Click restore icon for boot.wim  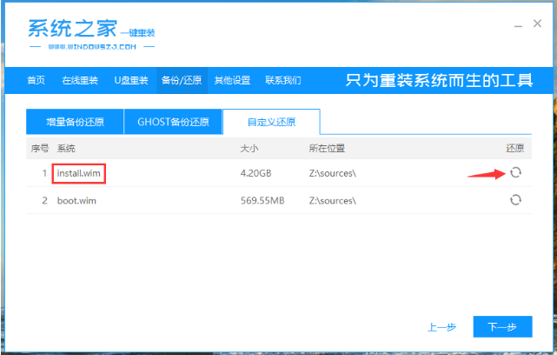515,199
